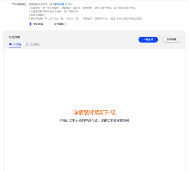The width and height of the screenshot is (189, 171).
Task: Click the 1.多图模块一键上传多张图片 tip line
Action: pyautogui.click(x=82, y=8)
